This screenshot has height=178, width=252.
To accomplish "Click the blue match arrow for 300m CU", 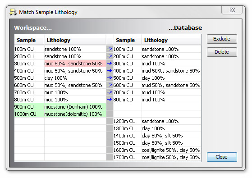I will [x=110, y=63].
